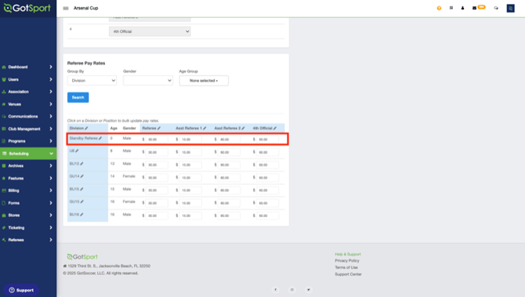Open Facebook icon in footer

click(x=275, y=290)
